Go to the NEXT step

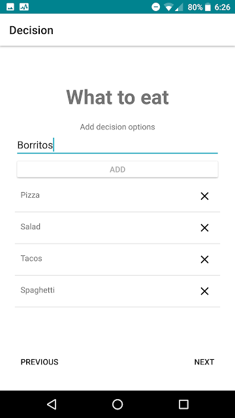point(204,362)
